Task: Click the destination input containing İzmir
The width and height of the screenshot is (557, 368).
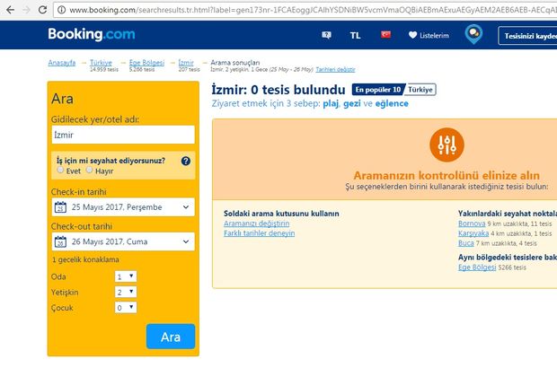Action: pyautogui.click(x=123, y=135)
